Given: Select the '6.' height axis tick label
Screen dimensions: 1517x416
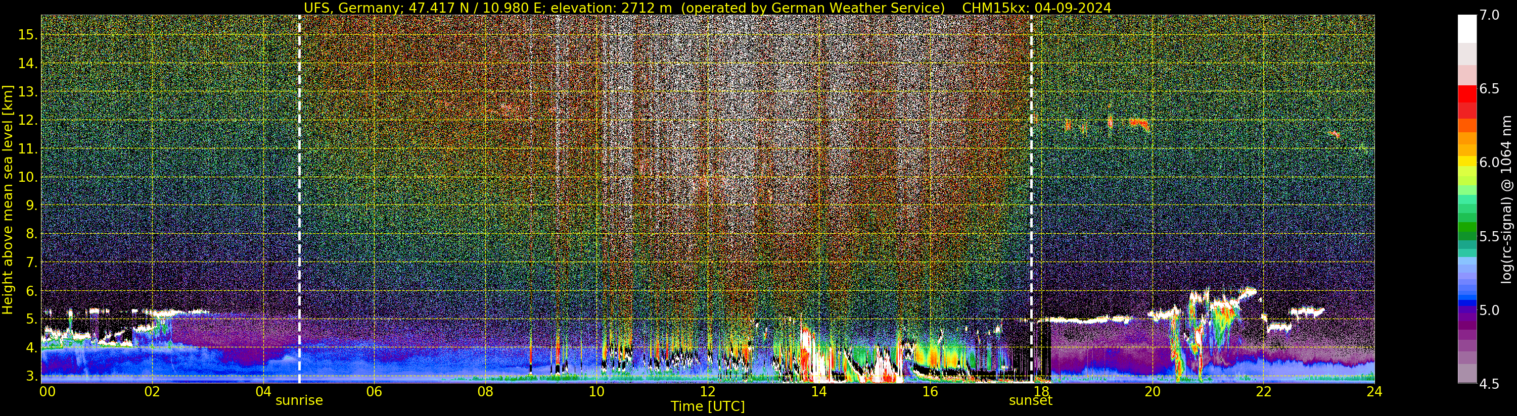Looking at the screenshot, I should [x=31, y=291].
